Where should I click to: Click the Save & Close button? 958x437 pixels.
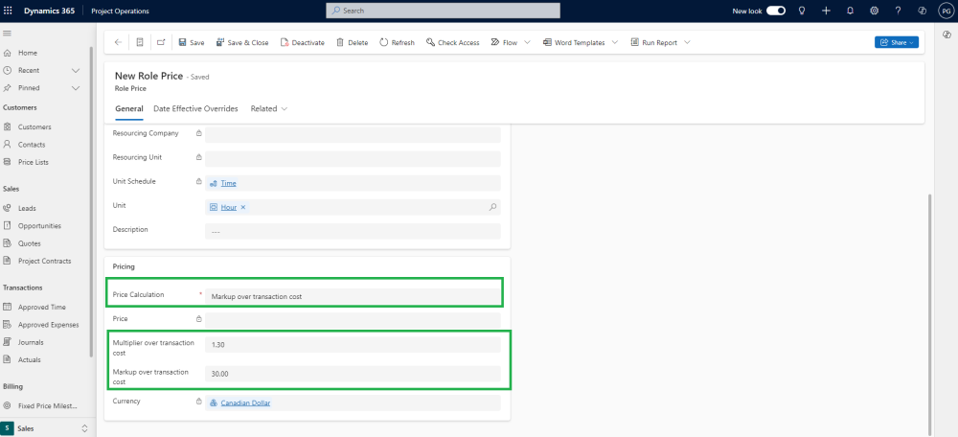point(242,43)
